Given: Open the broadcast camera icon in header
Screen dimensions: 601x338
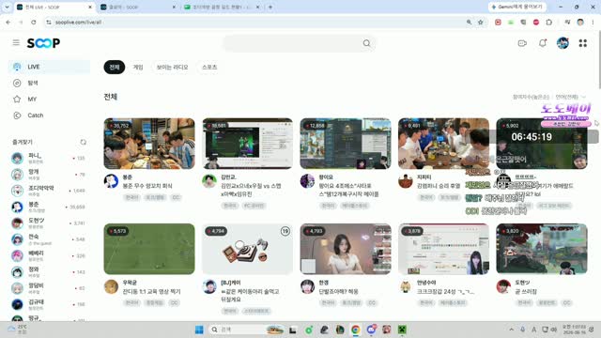Looking at the screenshot, I should [x=522, y=43].
